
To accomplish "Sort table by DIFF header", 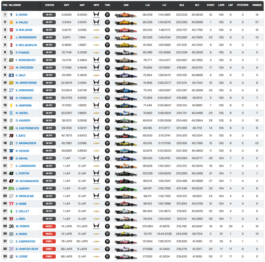I will 67,5.
